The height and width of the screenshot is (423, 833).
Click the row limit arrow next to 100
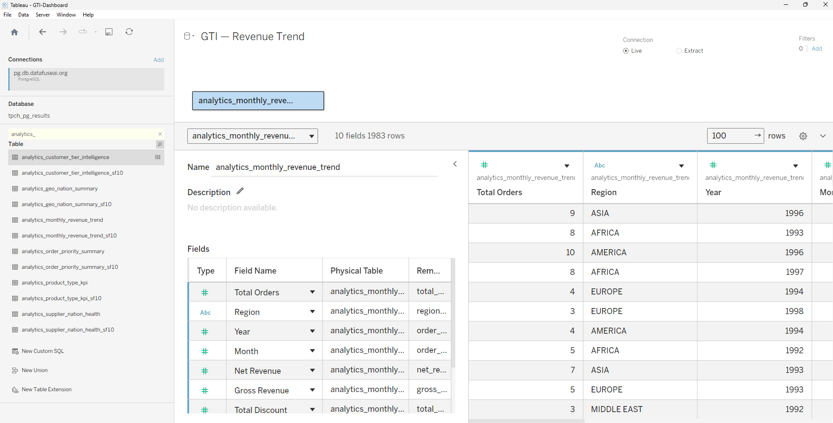click(x=758, y=135)
